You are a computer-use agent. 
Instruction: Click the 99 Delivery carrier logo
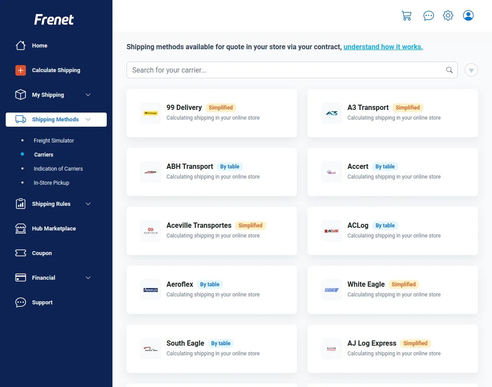point(151,113)
